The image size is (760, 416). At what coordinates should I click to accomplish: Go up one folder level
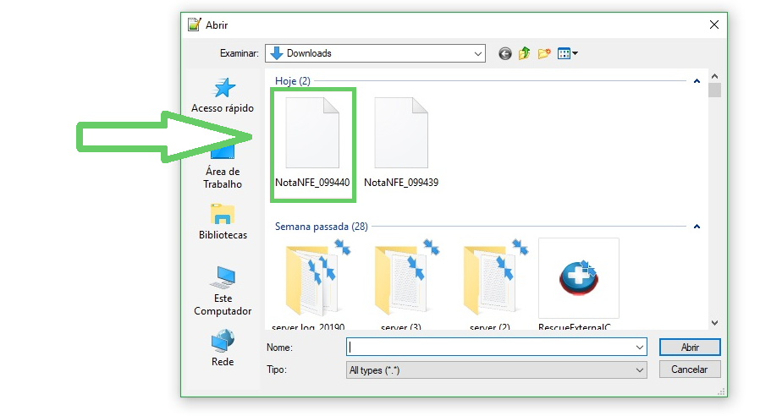tap(525, 53)
